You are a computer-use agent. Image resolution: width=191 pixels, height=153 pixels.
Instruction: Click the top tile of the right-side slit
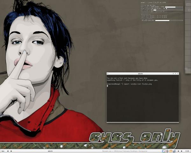click(x=188, y=3)
